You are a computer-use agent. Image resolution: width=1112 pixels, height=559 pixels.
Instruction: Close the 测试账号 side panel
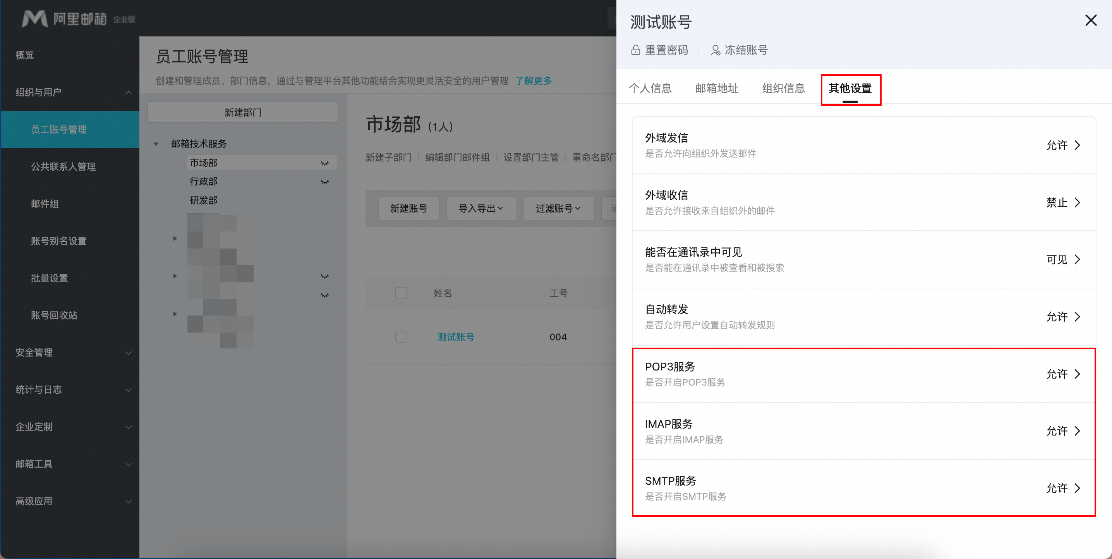click(x=1090, y=20)
